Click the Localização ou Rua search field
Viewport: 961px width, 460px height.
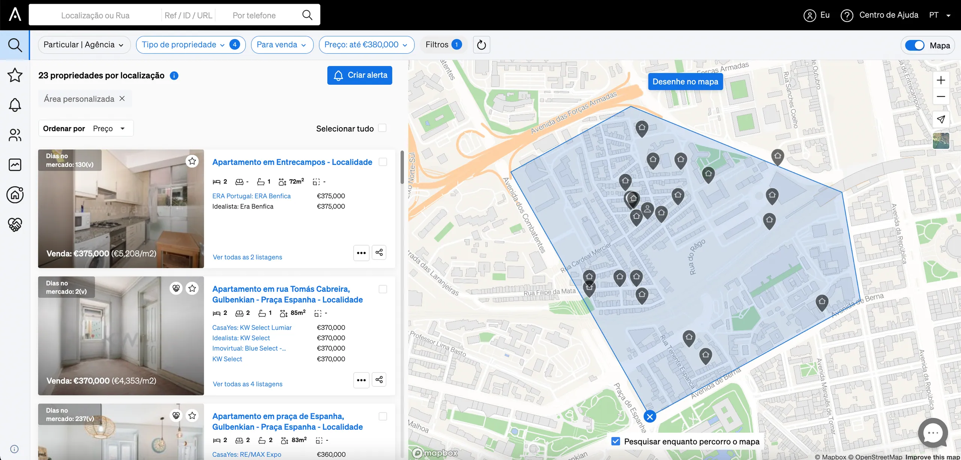click(95, 15)
